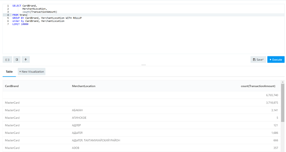The width and height of the screenshot is (286, 152).
Task: Sort by the MerchantLocation column header
Action: pos(84,86)
